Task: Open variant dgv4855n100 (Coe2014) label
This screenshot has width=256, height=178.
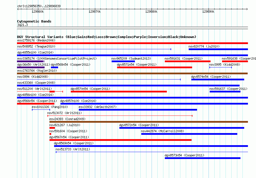Action: tap(35, 52)
